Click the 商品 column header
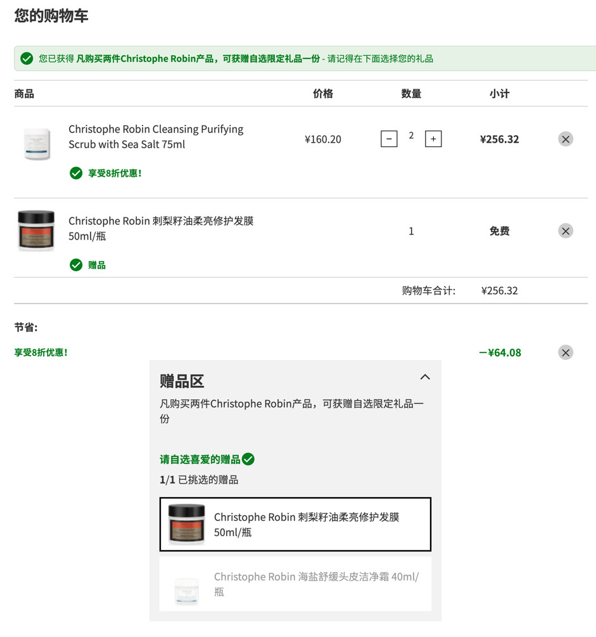The width and height of the screenshot is (596, 637). [24, 94]
